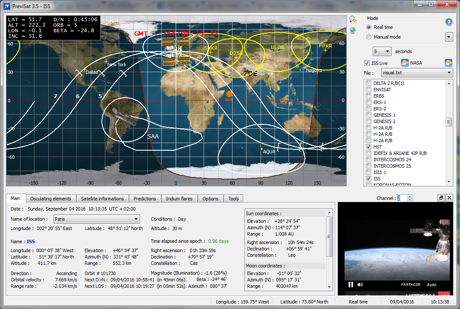Click the satellite list scrollbar thumb

tap(449, 122)
